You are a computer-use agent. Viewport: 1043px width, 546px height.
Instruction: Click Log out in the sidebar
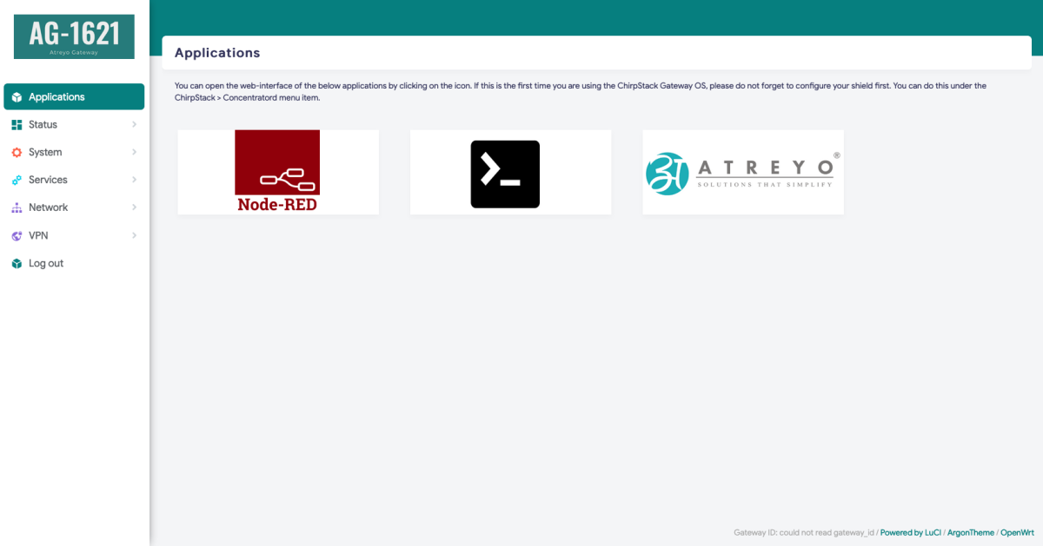[74, 264]
